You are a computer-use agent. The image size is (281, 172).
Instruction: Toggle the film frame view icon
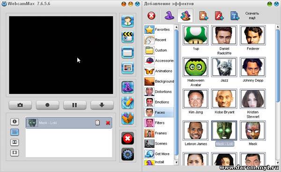pyautogui.click(x=15, y=153)
